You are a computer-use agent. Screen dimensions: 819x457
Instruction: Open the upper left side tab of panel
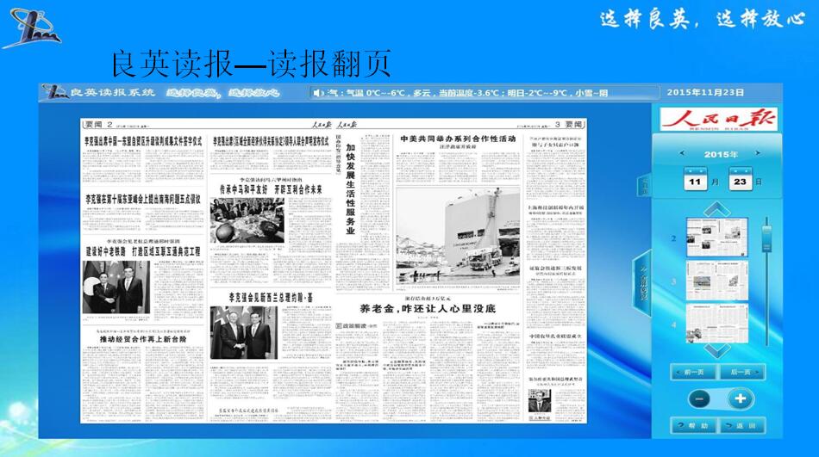coord(644,184)
